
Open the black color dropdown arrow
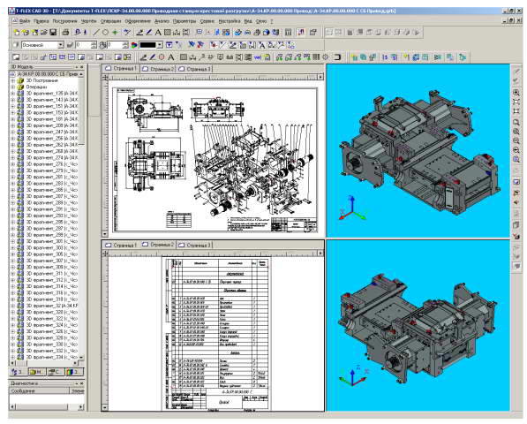pyautogui.click(x=160, y=45)
